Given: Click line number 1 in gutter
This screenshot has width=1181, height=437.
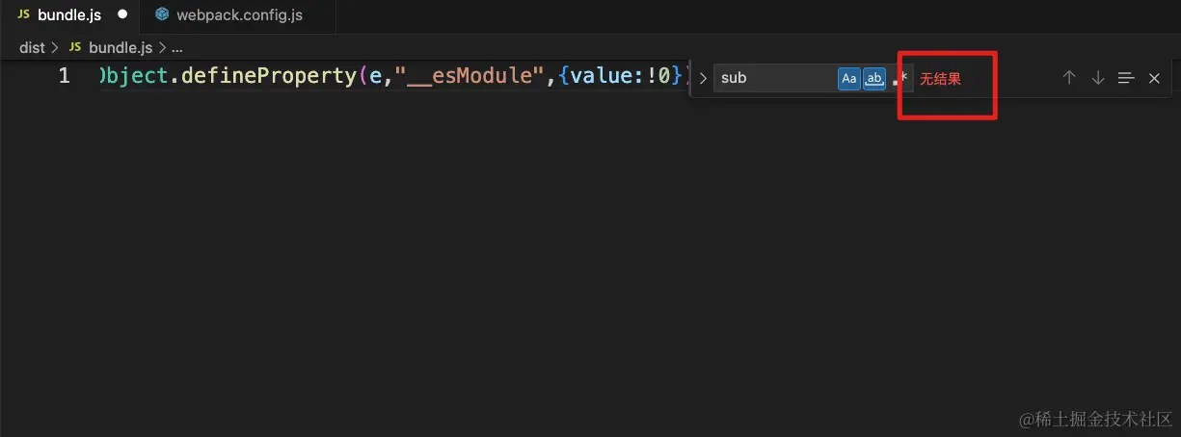Looking at the screenshot, I should coord(64,76).
